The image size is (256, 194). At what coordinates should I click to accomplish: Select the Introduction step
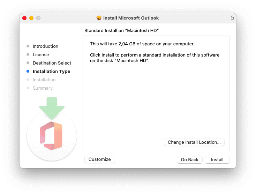pyautogui.click(x=45, y=46)
